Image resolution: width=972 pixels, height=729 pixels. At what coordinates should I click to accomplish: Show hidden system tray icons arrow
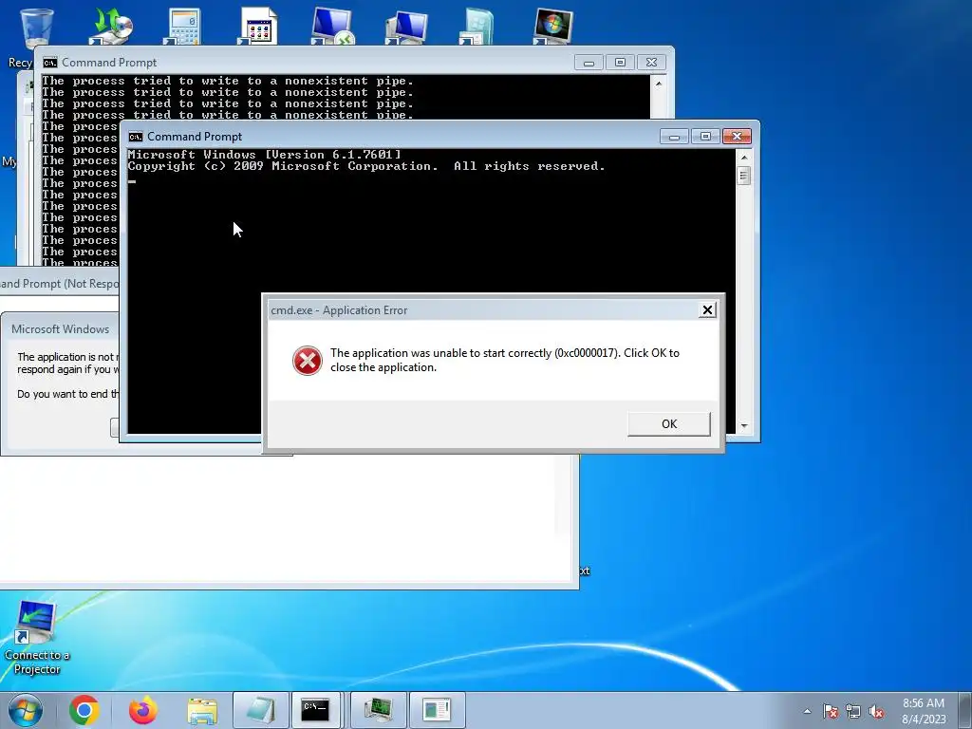(x=807, y=711)
